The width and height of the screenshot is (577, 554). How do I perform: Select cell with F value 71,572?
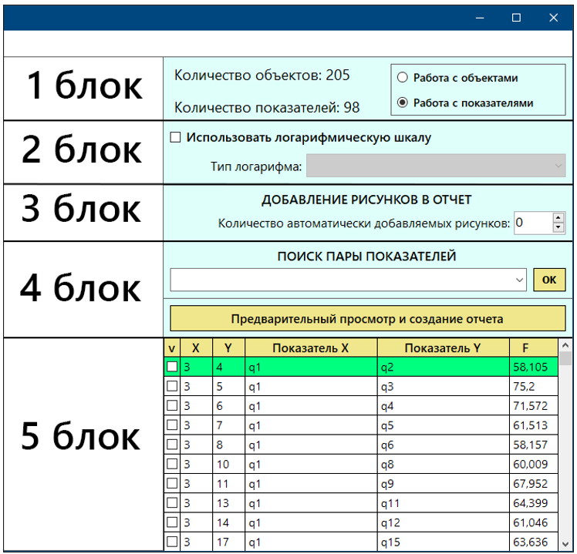pos(534,406)
